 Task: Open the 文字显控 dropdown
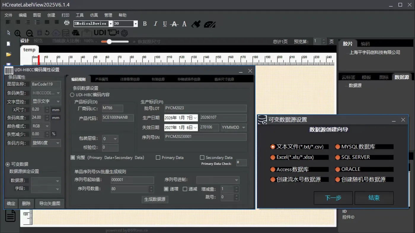point(46,102)
